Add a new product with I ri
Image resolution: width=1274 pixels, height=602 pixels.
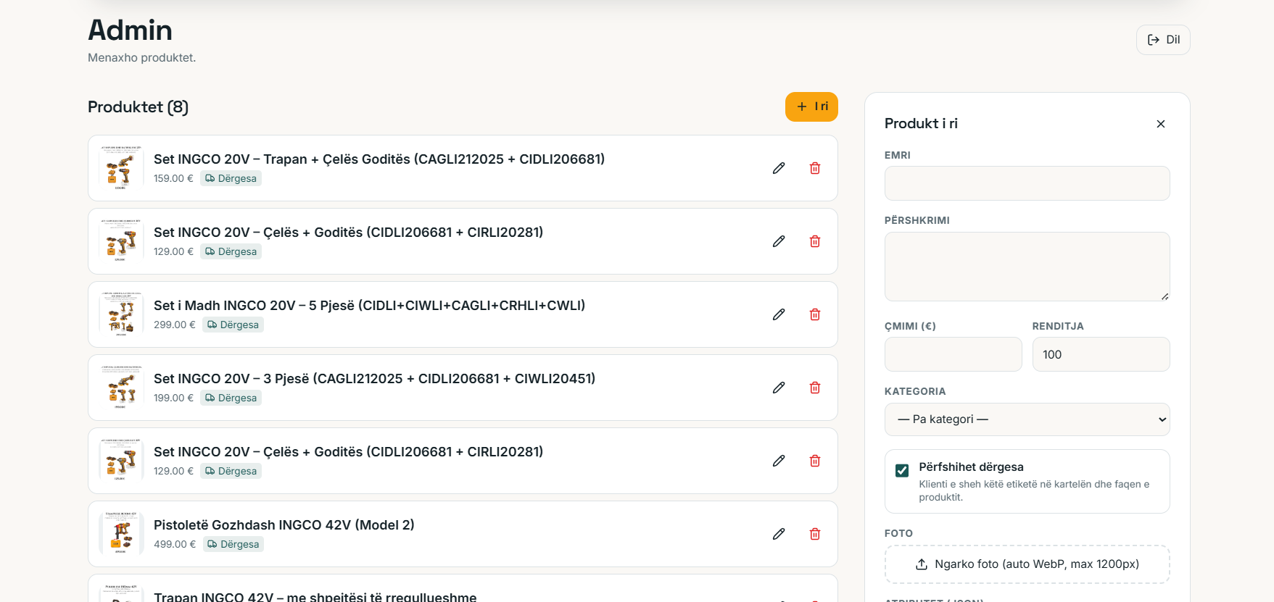click(811, 106)
